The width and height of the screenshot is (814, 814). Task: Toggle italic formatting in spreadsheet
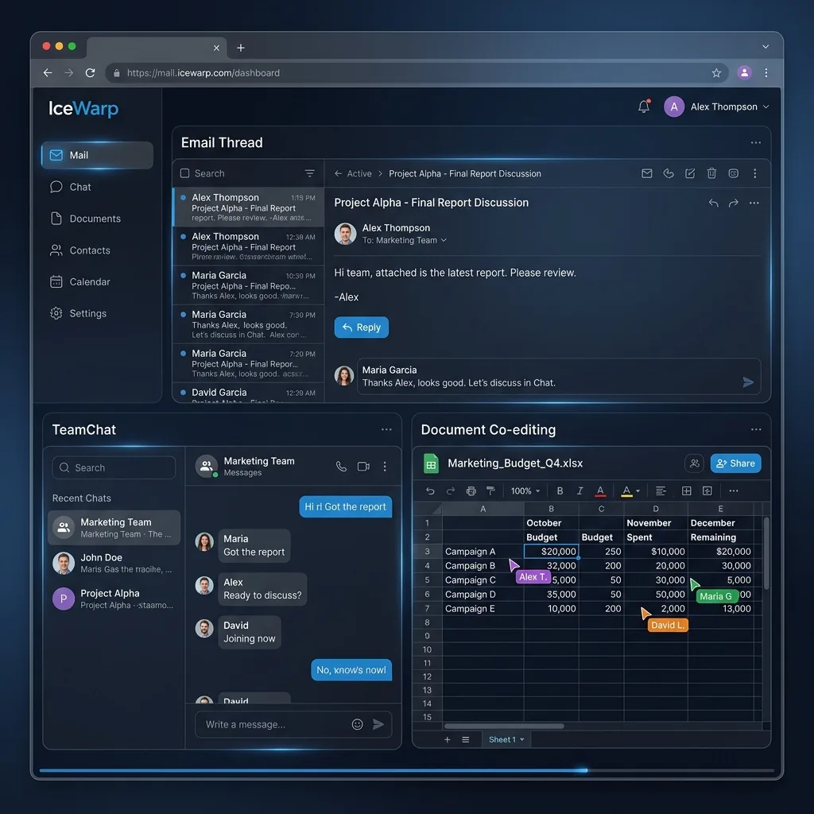[x=579, y=490]
